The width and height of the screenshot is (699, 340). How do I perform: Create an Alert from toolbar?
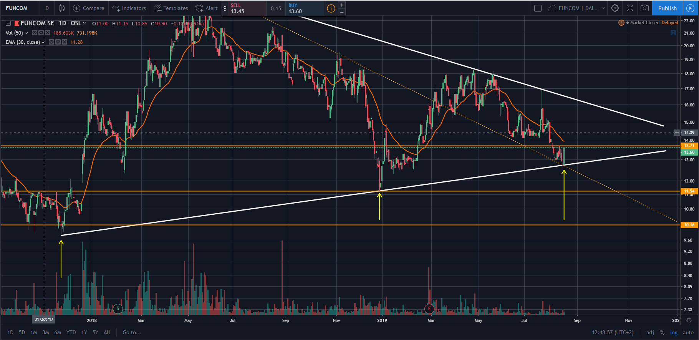point(207,8)
